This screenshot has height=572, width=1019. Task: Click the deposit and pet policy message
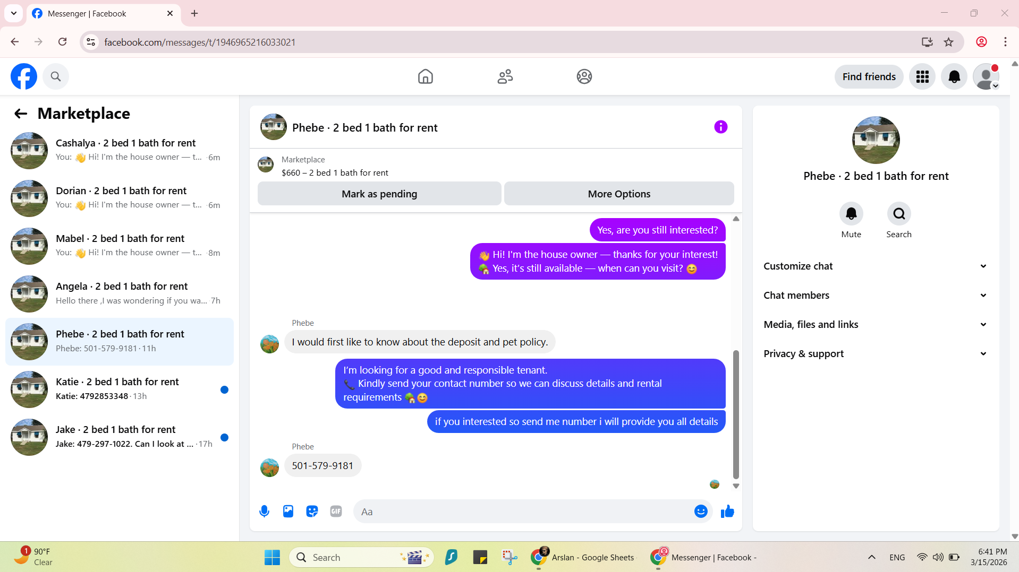(x=420, y=342)
